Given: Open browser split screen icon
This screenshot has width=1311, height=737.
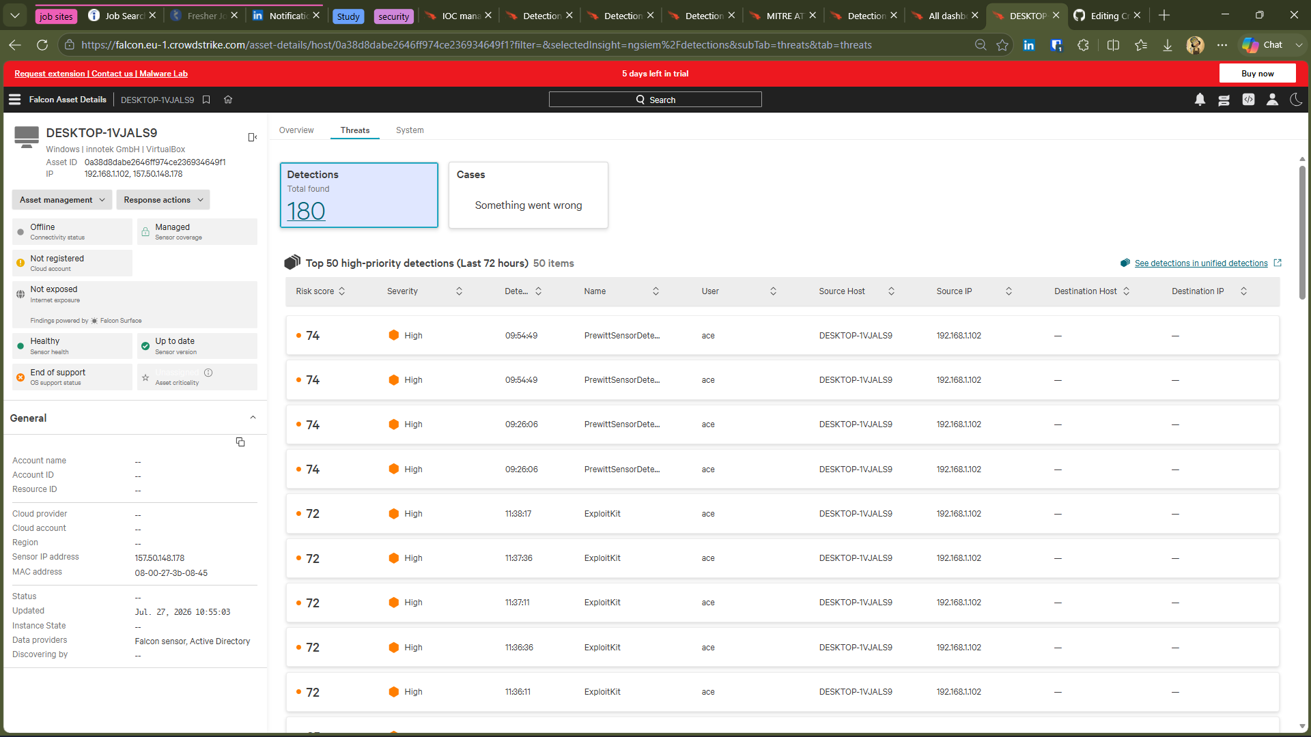Looking at the screenshot, I should click(x=1113, y=45).
